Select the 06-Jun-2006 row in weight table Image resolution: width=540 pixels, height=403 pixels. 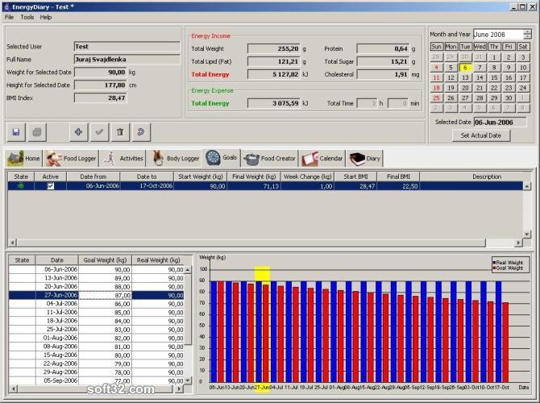[97, 269]
